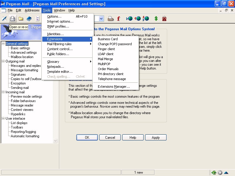Image resolution: width=235 pixels, height=176 pixels.
Task: Select Basic settings in the tree
Action: pos(20,48)
